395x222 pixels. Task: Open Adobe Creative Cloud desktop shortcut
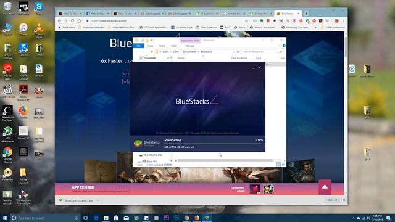coord(7,72)
